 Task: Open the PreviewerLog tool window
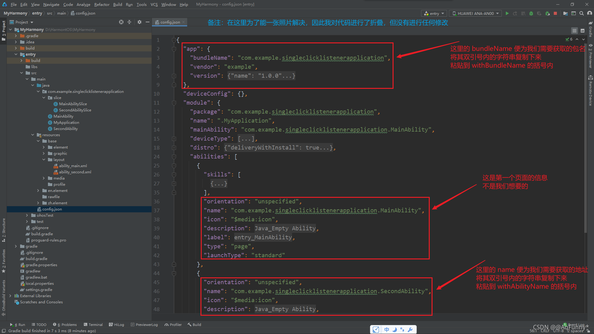[x=144, y=324]
